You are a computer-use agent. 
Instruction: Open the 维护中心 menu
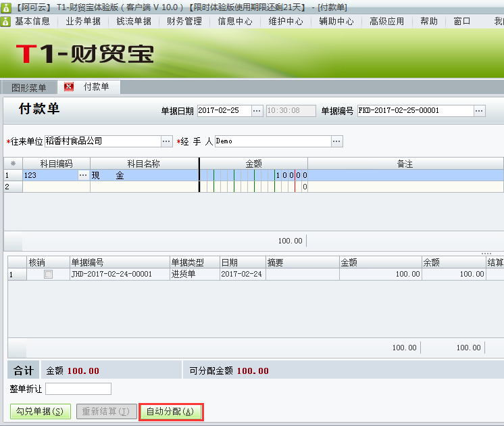286,22
